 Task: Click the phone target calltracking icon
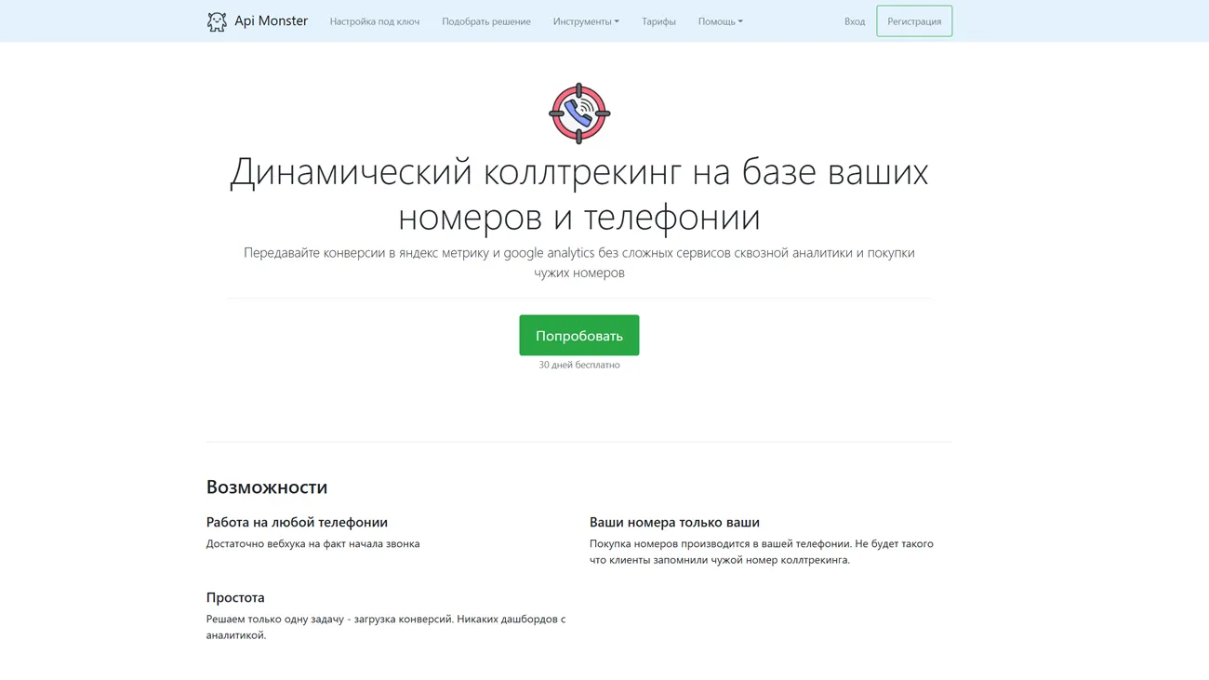(578, 113)
